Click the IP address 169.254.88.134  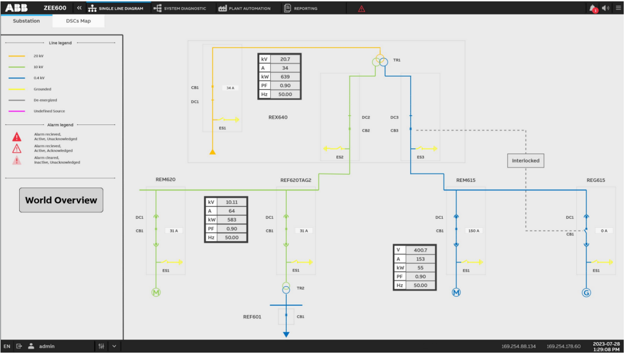tap(518, 346)
